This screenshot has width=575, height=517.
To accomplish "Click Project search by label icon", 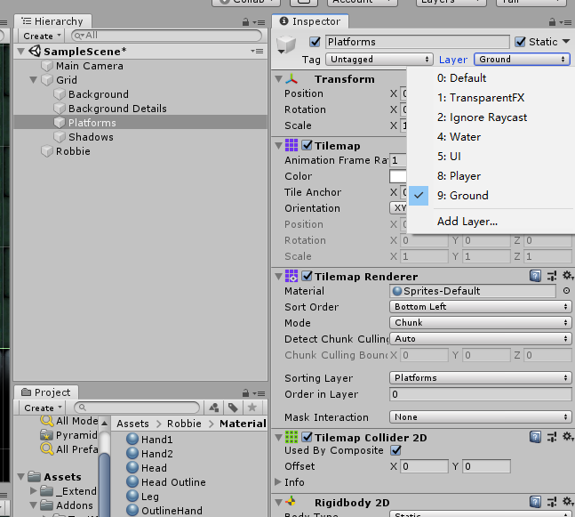I will [233, 408].
